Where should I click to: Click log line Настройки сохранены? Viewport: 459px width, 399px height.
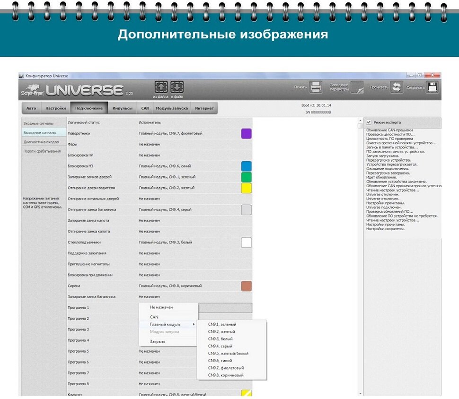click(385, 229)
